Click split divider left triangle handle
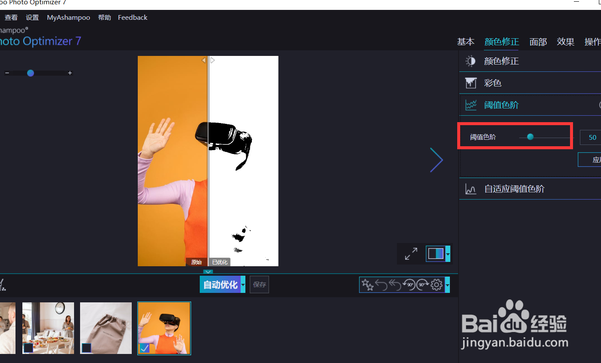Image resolution: width=601 pixels, height=363 pixels. (x=204, y=61)
